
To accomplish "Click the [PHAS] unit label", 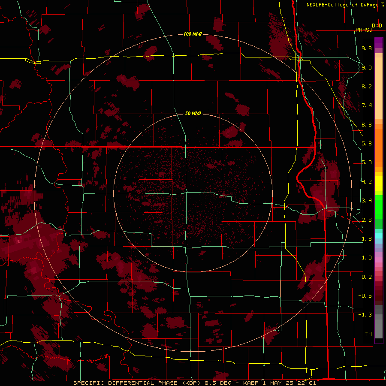I will point(362,30).
